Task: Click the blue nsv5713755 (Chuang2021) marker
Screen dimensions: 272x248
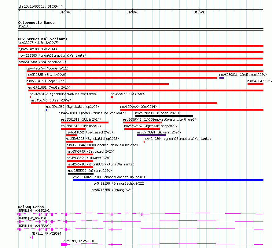Action: click(92, 193)
